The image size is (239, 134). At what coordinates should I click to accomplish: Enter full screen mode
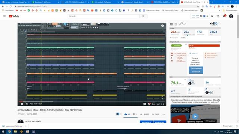163,104
